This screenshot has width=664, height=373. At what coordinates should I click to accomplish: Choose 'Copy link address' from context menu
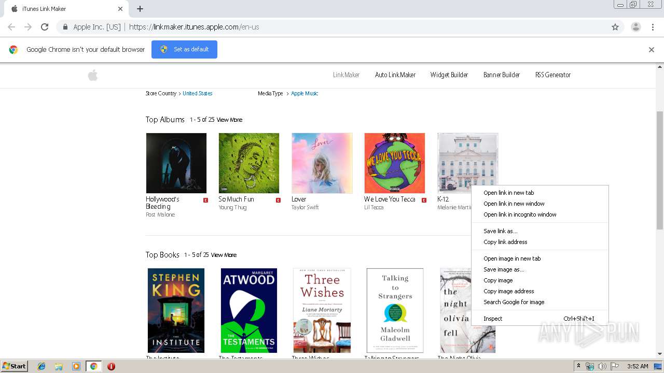click(505, 242)
